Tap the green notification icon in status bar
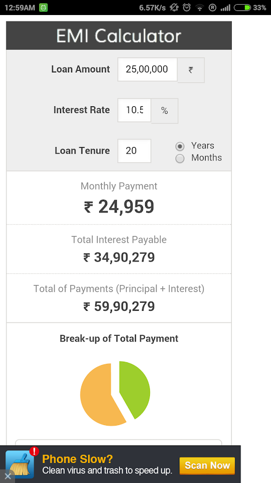This screenshot has width=271, height=483. tap(43, 8)
